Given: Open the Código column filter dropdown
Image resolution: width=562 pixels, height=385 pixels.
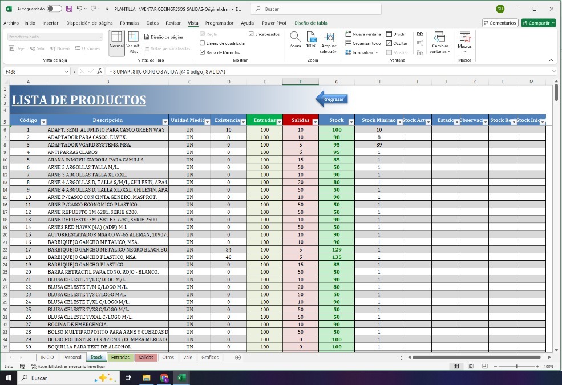Looking at the screenshot, I should point(43,122).
